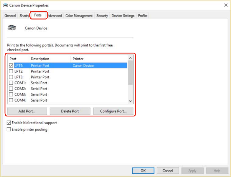Screen dimensions: 231x177
Task: Select COM3: 'Serial Port' description text
Action: [x=39, y=94]
